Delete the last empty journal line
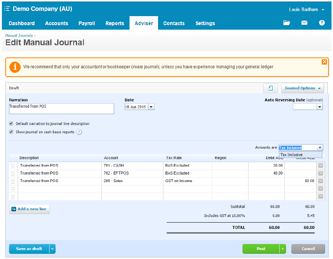This screenshot has width=333, height=259. pos(321,196)
